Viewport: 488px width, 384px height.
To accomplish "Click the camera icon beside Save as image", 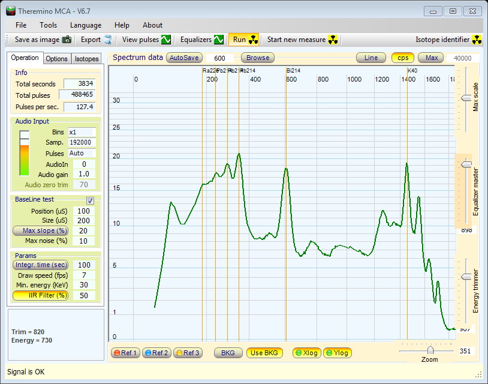I will click(67, 40).
